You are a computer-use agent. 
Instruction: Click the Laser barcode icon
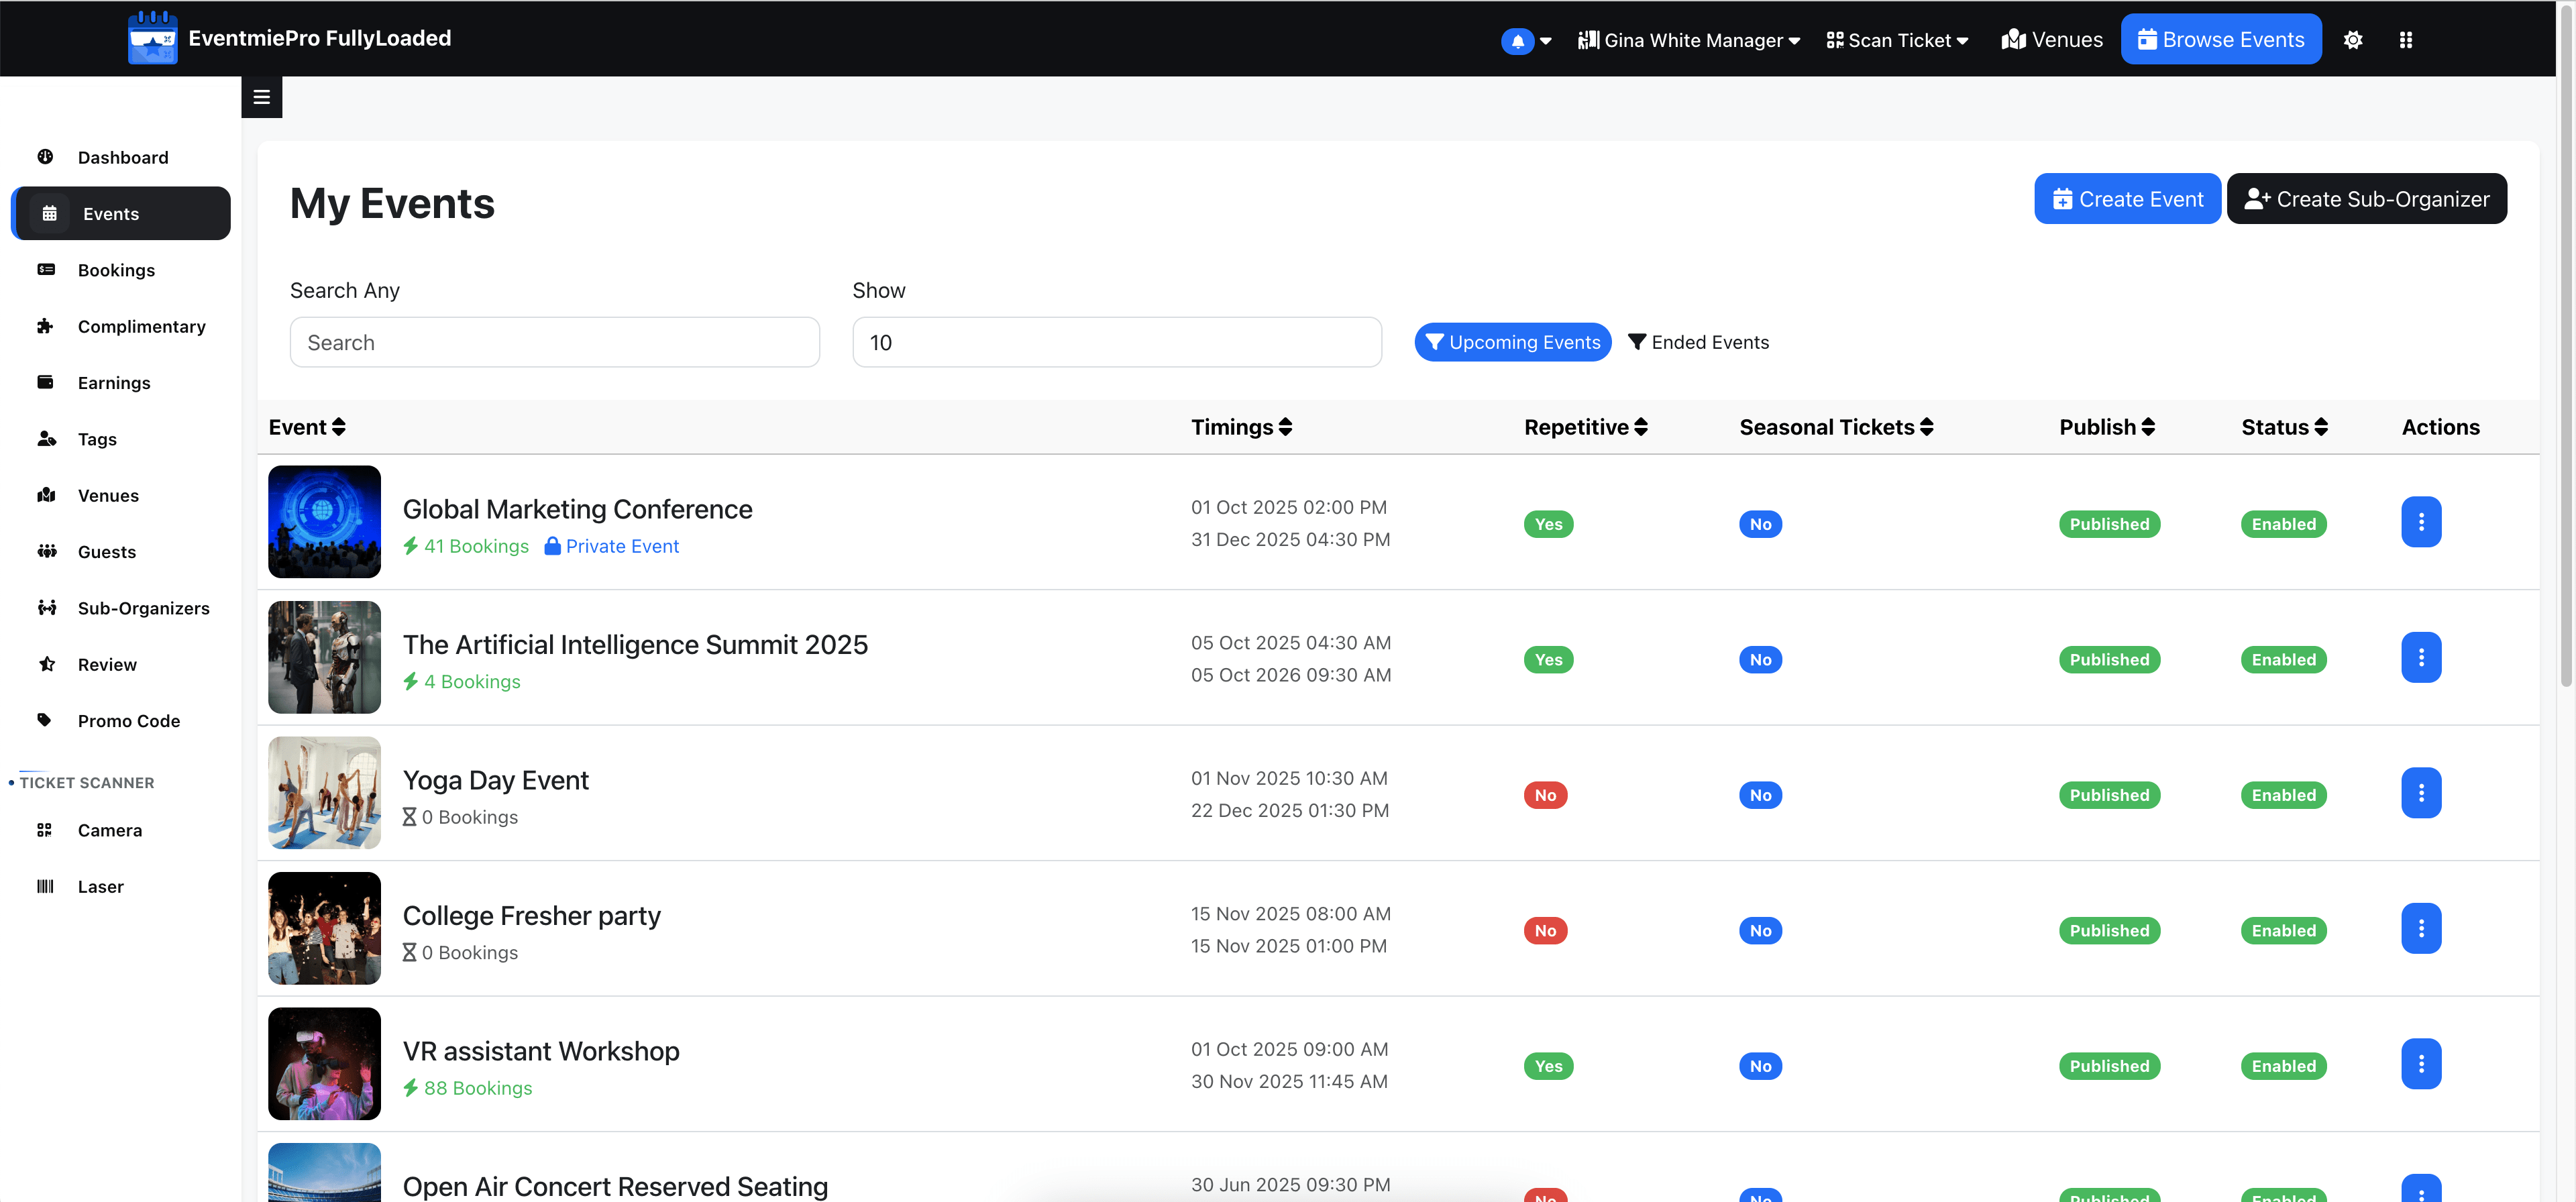coord(45,886)
